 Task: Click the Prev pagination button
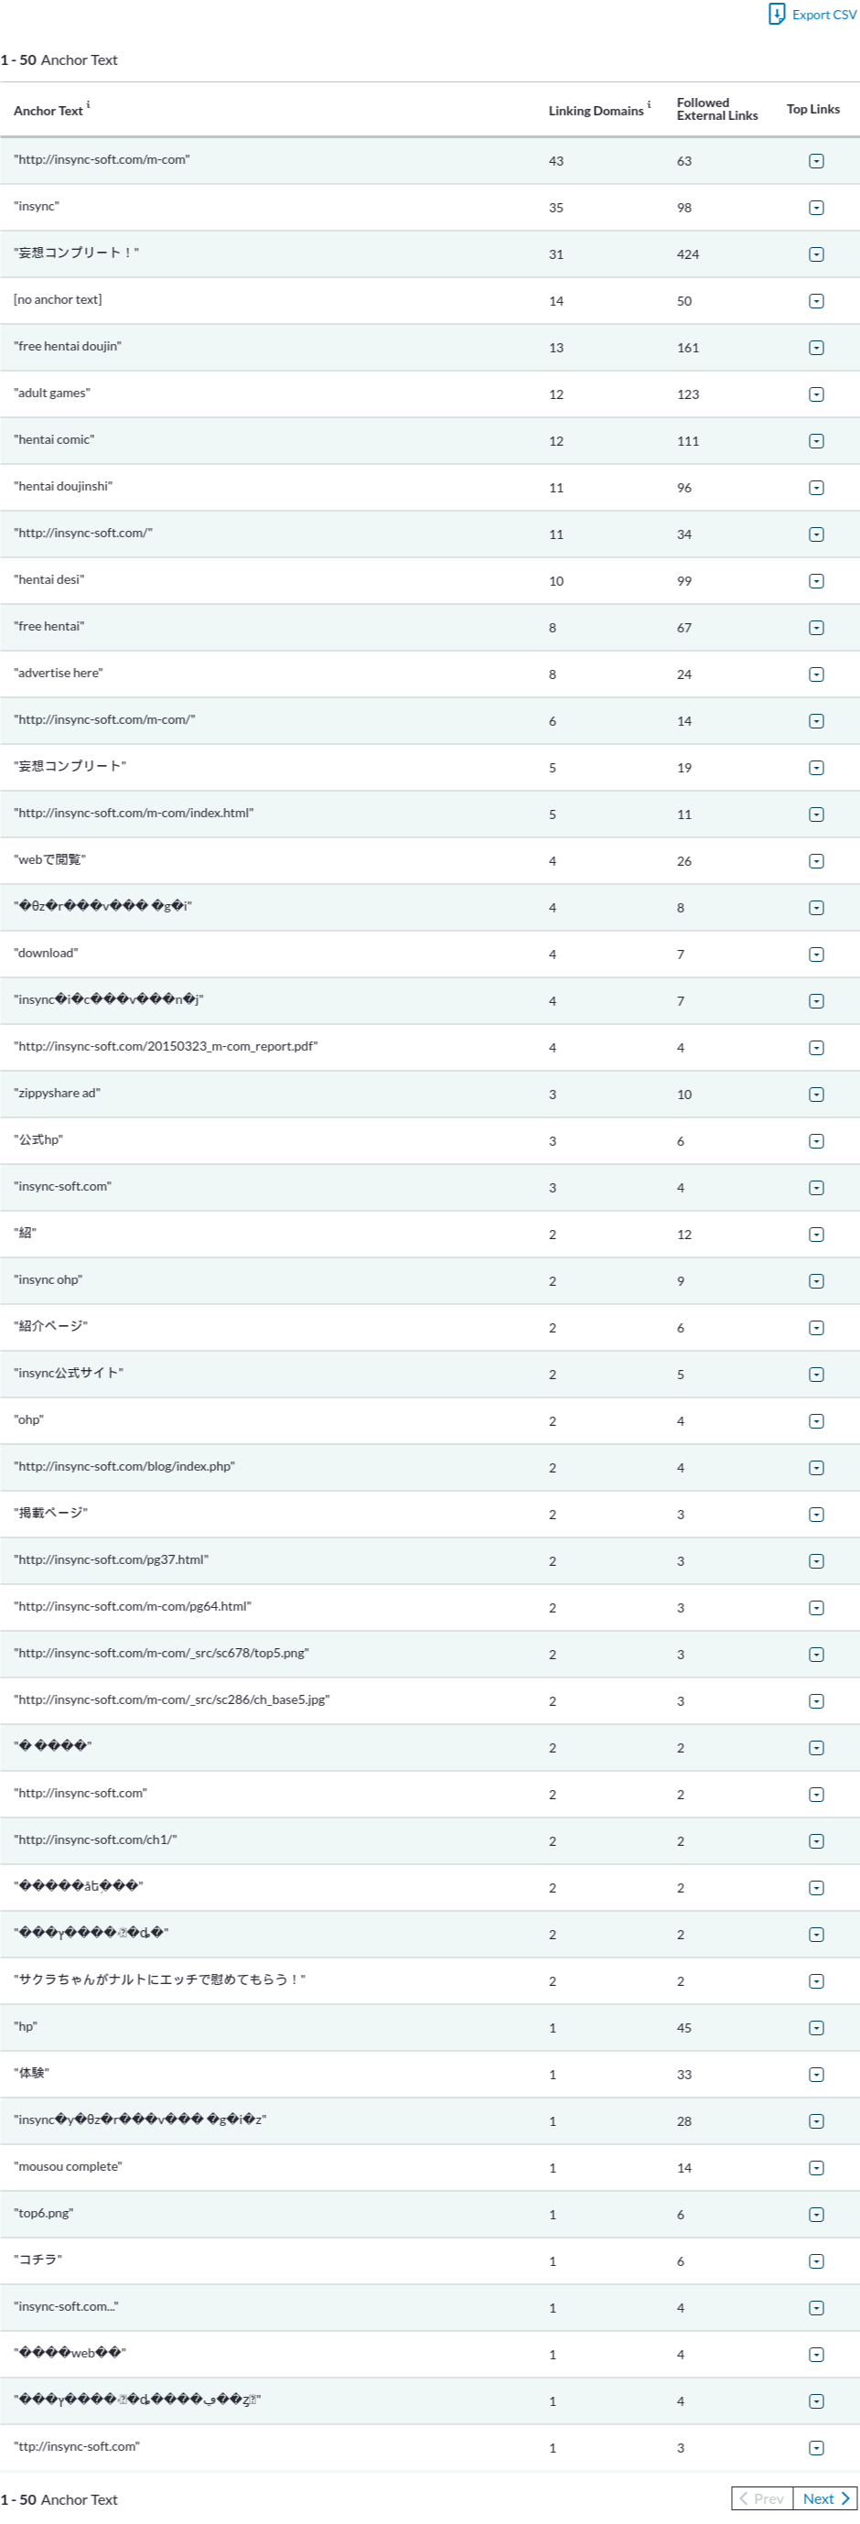coord(762,2497)
